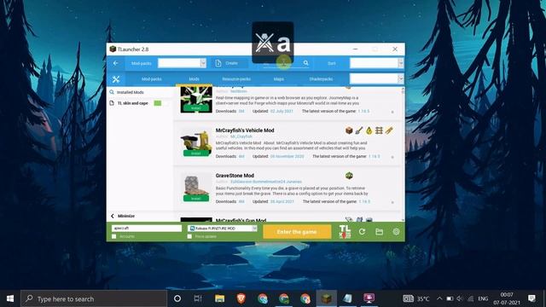Click GraveStone Mod thumbnail image
The width and height of the screenshot is (546, 307).
coord(196,185)
